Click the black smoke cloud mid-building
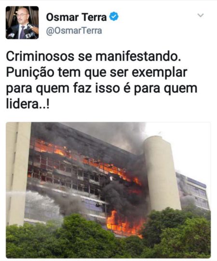The height and width of the screenshot is (261, 217). (122, 195)
